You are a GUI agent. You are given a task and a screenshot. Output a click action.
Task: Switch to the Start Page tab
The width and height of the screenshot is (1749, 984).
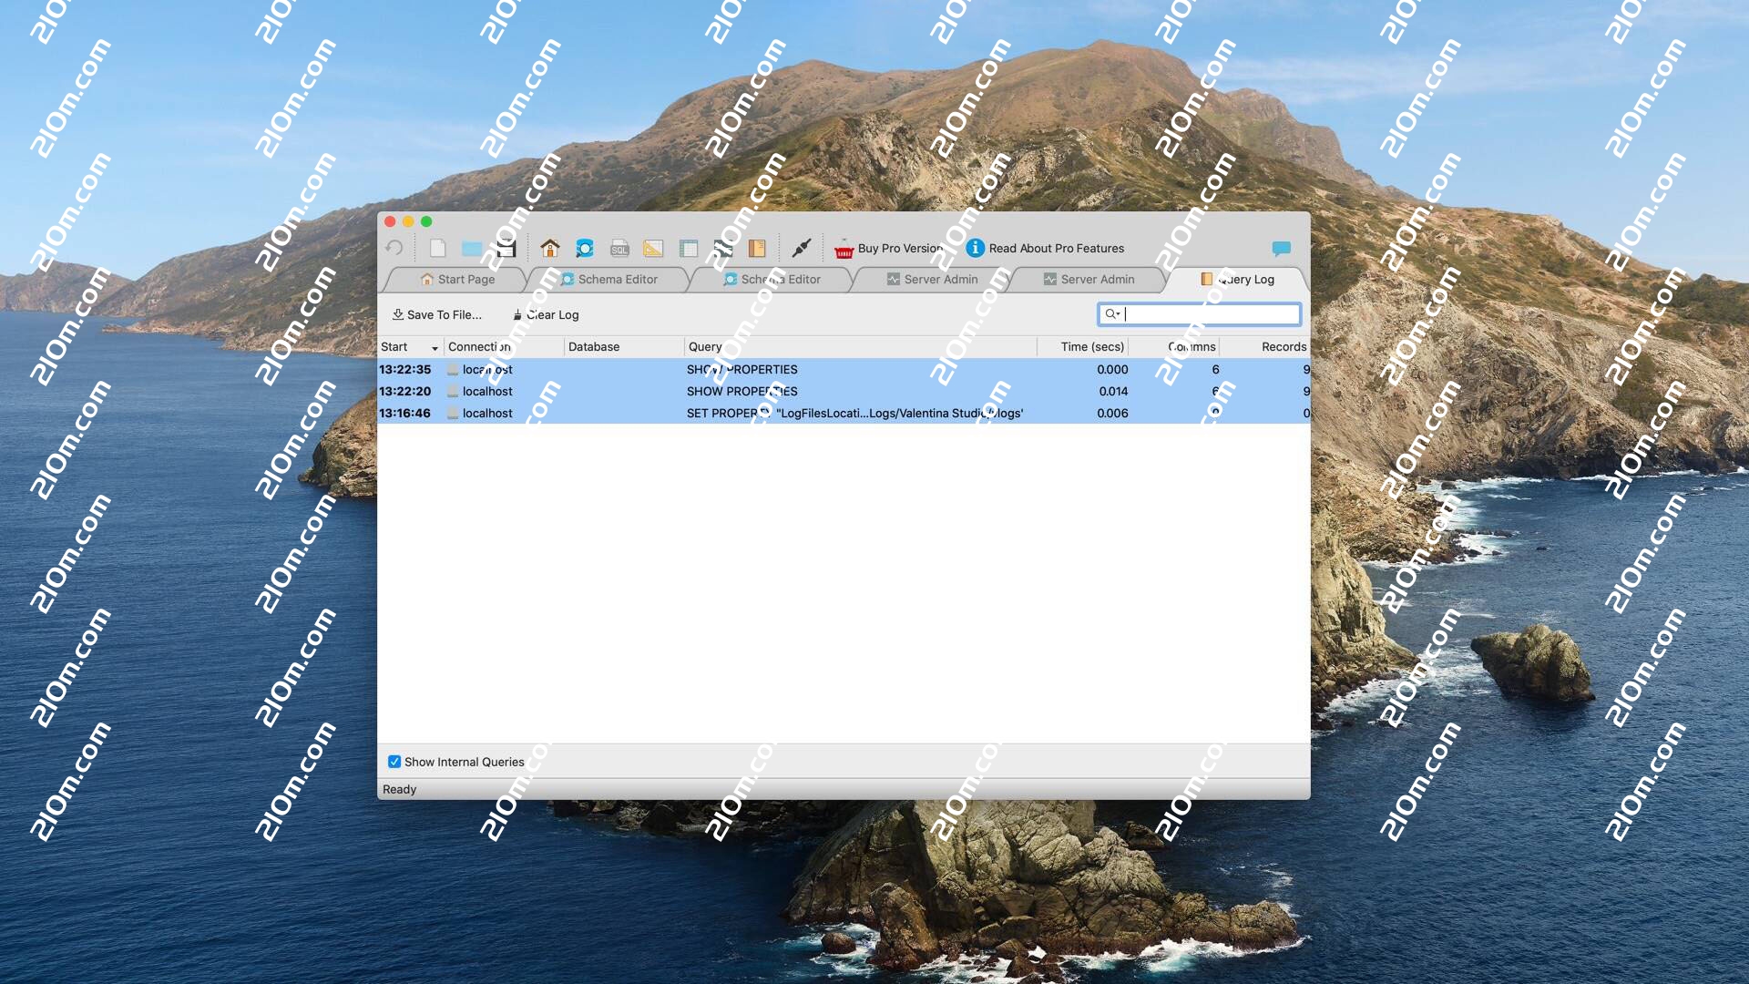[458, 280]
